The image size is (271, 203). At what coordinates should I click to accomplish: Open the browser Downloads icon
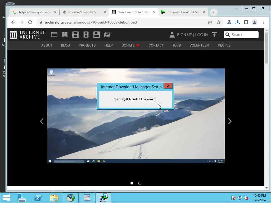click(238, 22)
